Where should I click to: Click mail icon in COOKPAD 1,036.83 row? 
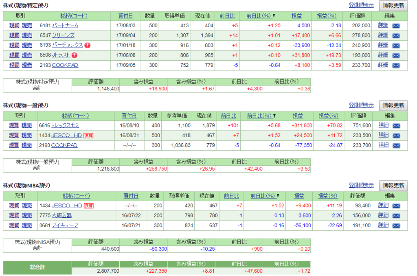(396, 145)
